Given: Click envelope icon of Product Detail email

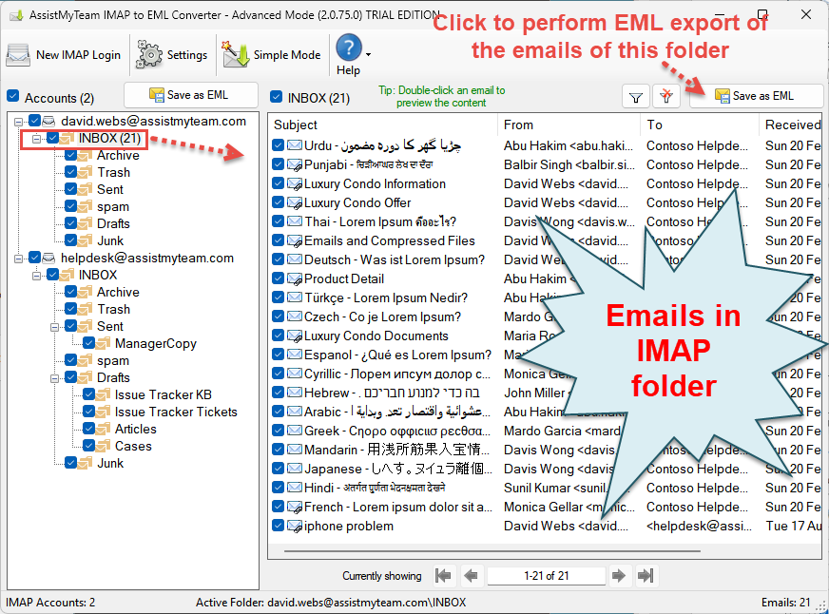Looking at the screenshot, I should [x=295, y=279].
